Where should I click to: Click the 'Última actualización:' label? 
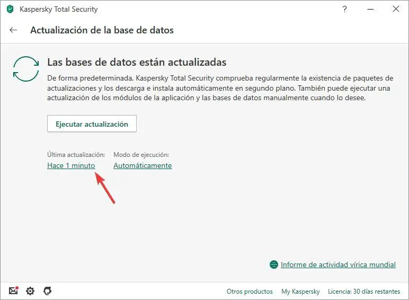(x=76, y=155)
